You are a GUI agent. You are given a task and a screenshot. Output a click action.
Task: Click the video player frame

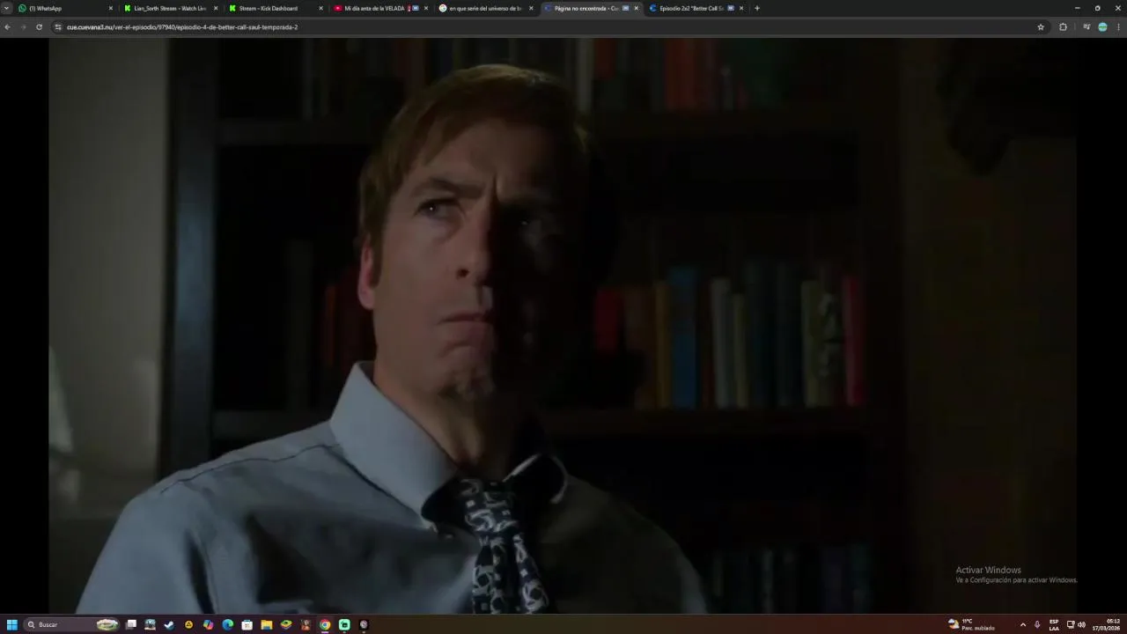pos(563,326)
